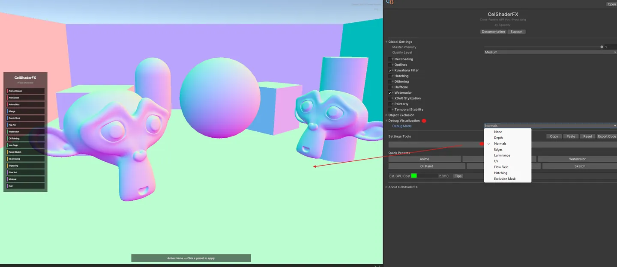Select Pop Art in preset showcase
Screen dimensions: 617x267
pyautogui.click(x=26, y=125)
